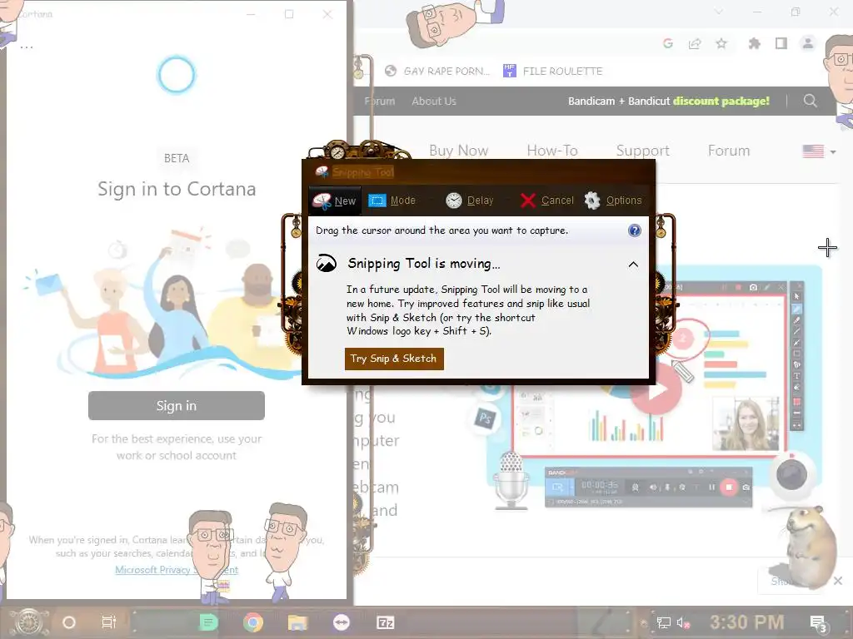Collapse the 'Snipping Tool is moving' notice
This screenshot has height=639, width=853.
coord(633,265)
